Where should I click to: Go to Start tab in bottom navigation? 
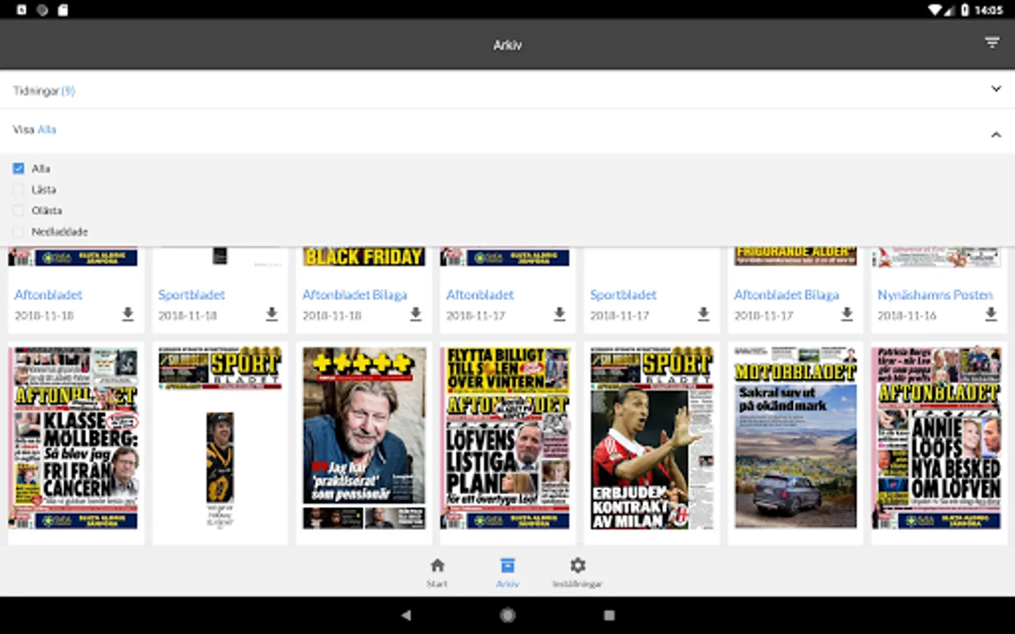click(x=437, y=572)
